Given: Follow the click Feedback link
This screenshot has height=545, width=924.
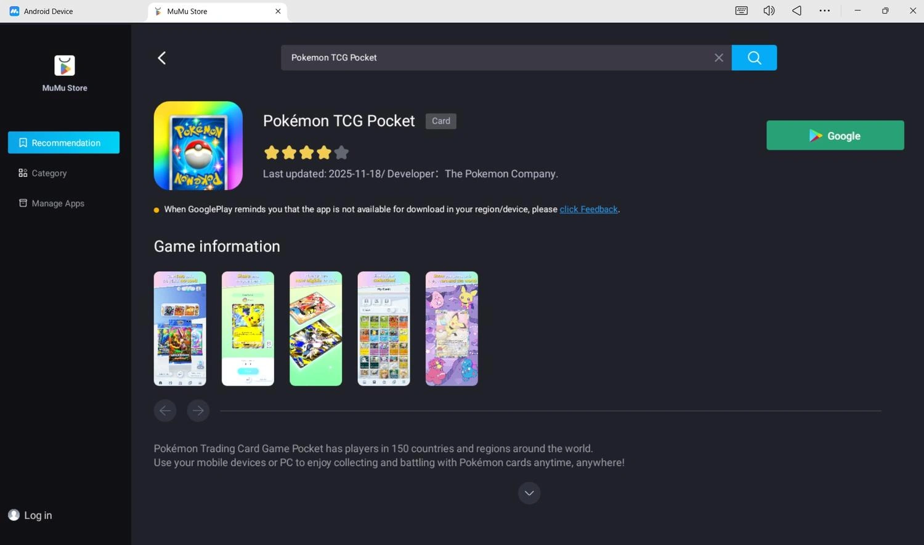Looking at the screenshot, I should (588, 210).
